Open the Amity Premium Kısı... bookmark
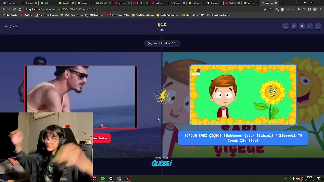The image size is (324, 182). tap(168, 15)
